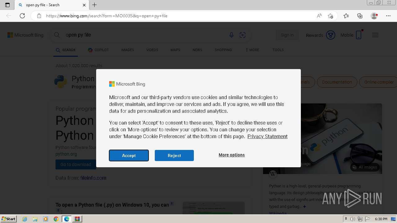397x223 pixels.
Task: Click the Bing search magnifier icon
Action: point(57,35)
